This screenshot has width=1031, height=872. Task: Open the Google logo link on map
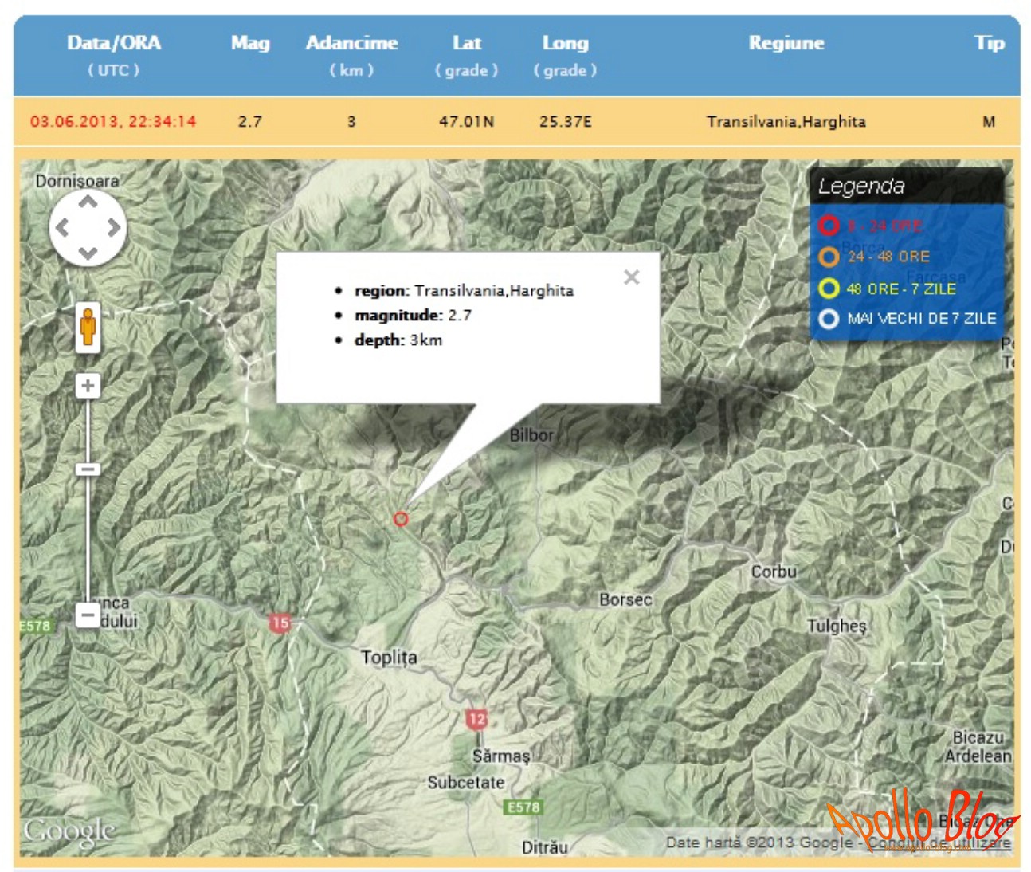[x=69, y=831]
